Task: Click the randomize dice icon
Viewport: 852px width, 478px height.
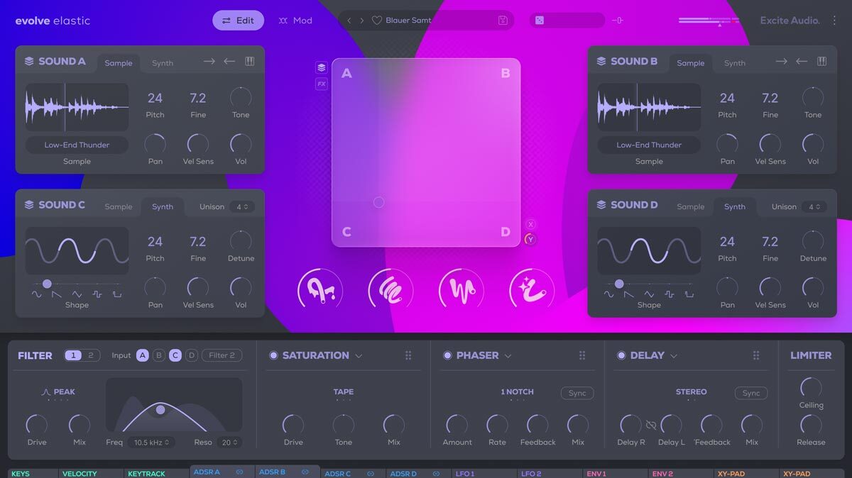Action: 540,21
